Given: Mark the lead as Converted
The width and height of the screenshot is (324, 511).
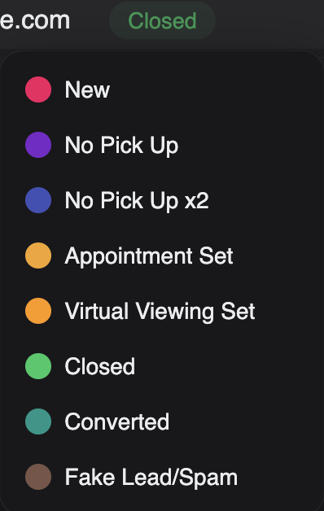Looking at the screenshot, I should tap(162, 421).
